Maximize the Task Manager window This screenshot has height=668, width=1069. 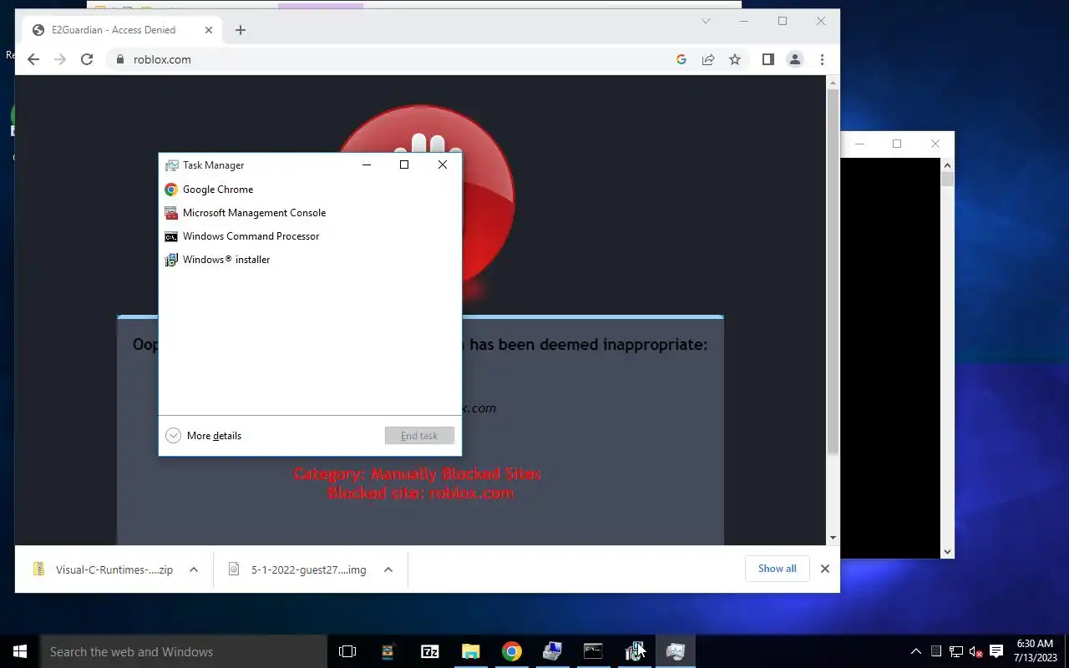click(404, 164)
